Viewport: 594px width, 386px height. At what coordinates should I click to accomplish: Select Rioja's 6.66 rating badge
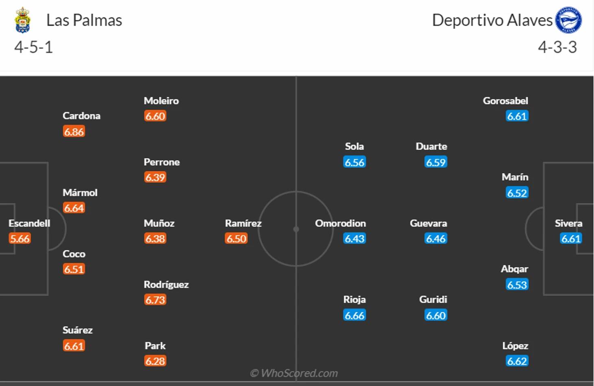(x=354, y=315)
